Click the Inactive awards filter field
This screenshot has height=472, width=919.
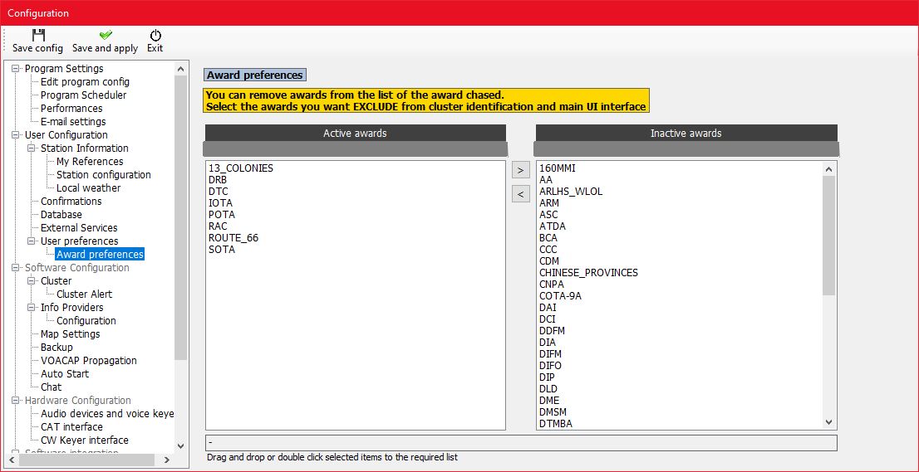tap(686, 149)
